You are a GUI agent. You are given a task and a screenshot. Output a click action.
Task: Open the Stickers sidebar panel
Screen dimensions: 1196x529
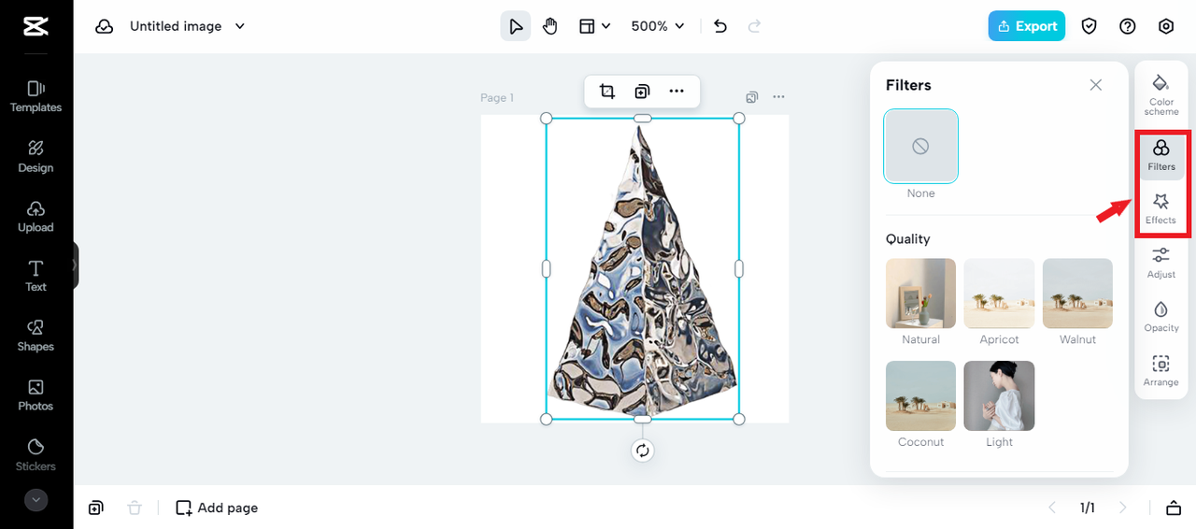(x=36, y=455)
